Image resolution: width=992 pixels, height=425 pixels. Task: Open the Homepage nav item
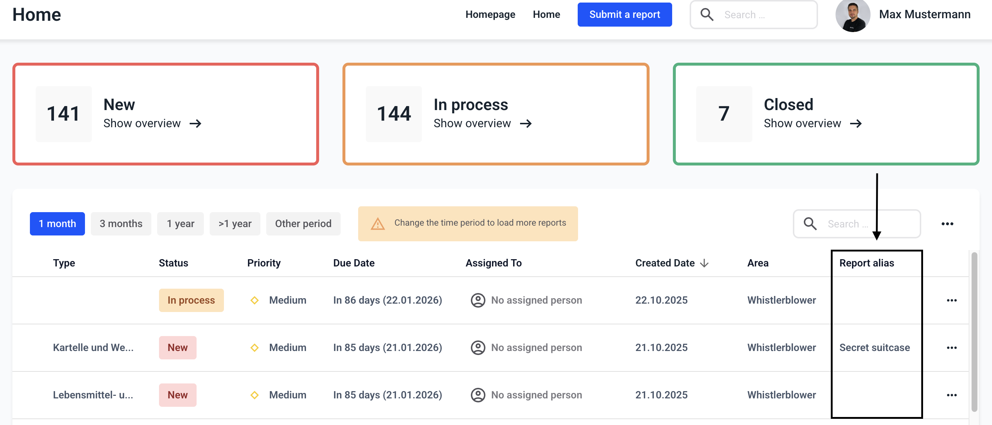[x=490, y=15]
